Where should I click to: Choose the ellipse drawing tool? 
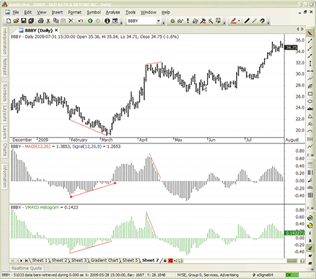pos(310,101)
